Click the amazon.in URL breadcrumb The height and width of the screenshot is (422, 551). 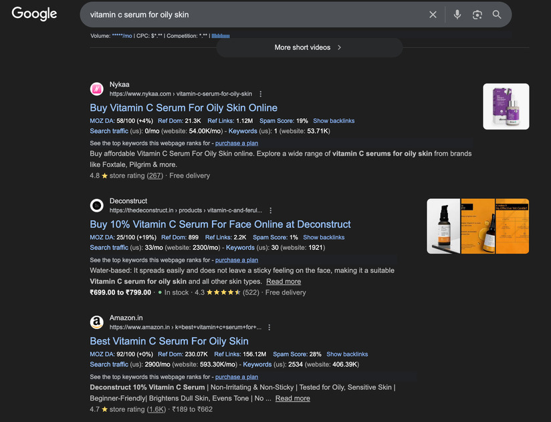(x=185, y=327)
